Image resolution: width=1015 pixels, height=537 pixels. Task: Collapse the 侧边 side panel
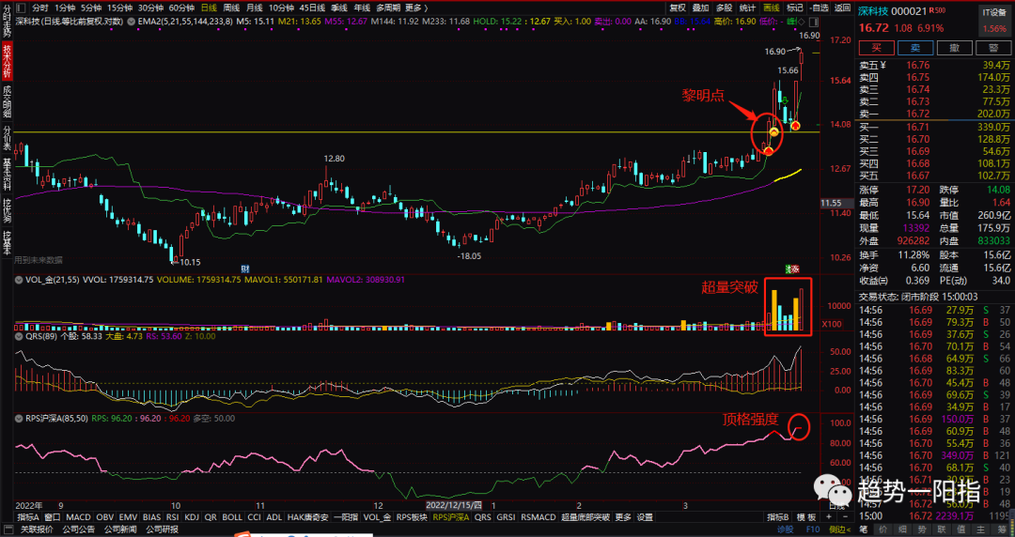(840, 529)
